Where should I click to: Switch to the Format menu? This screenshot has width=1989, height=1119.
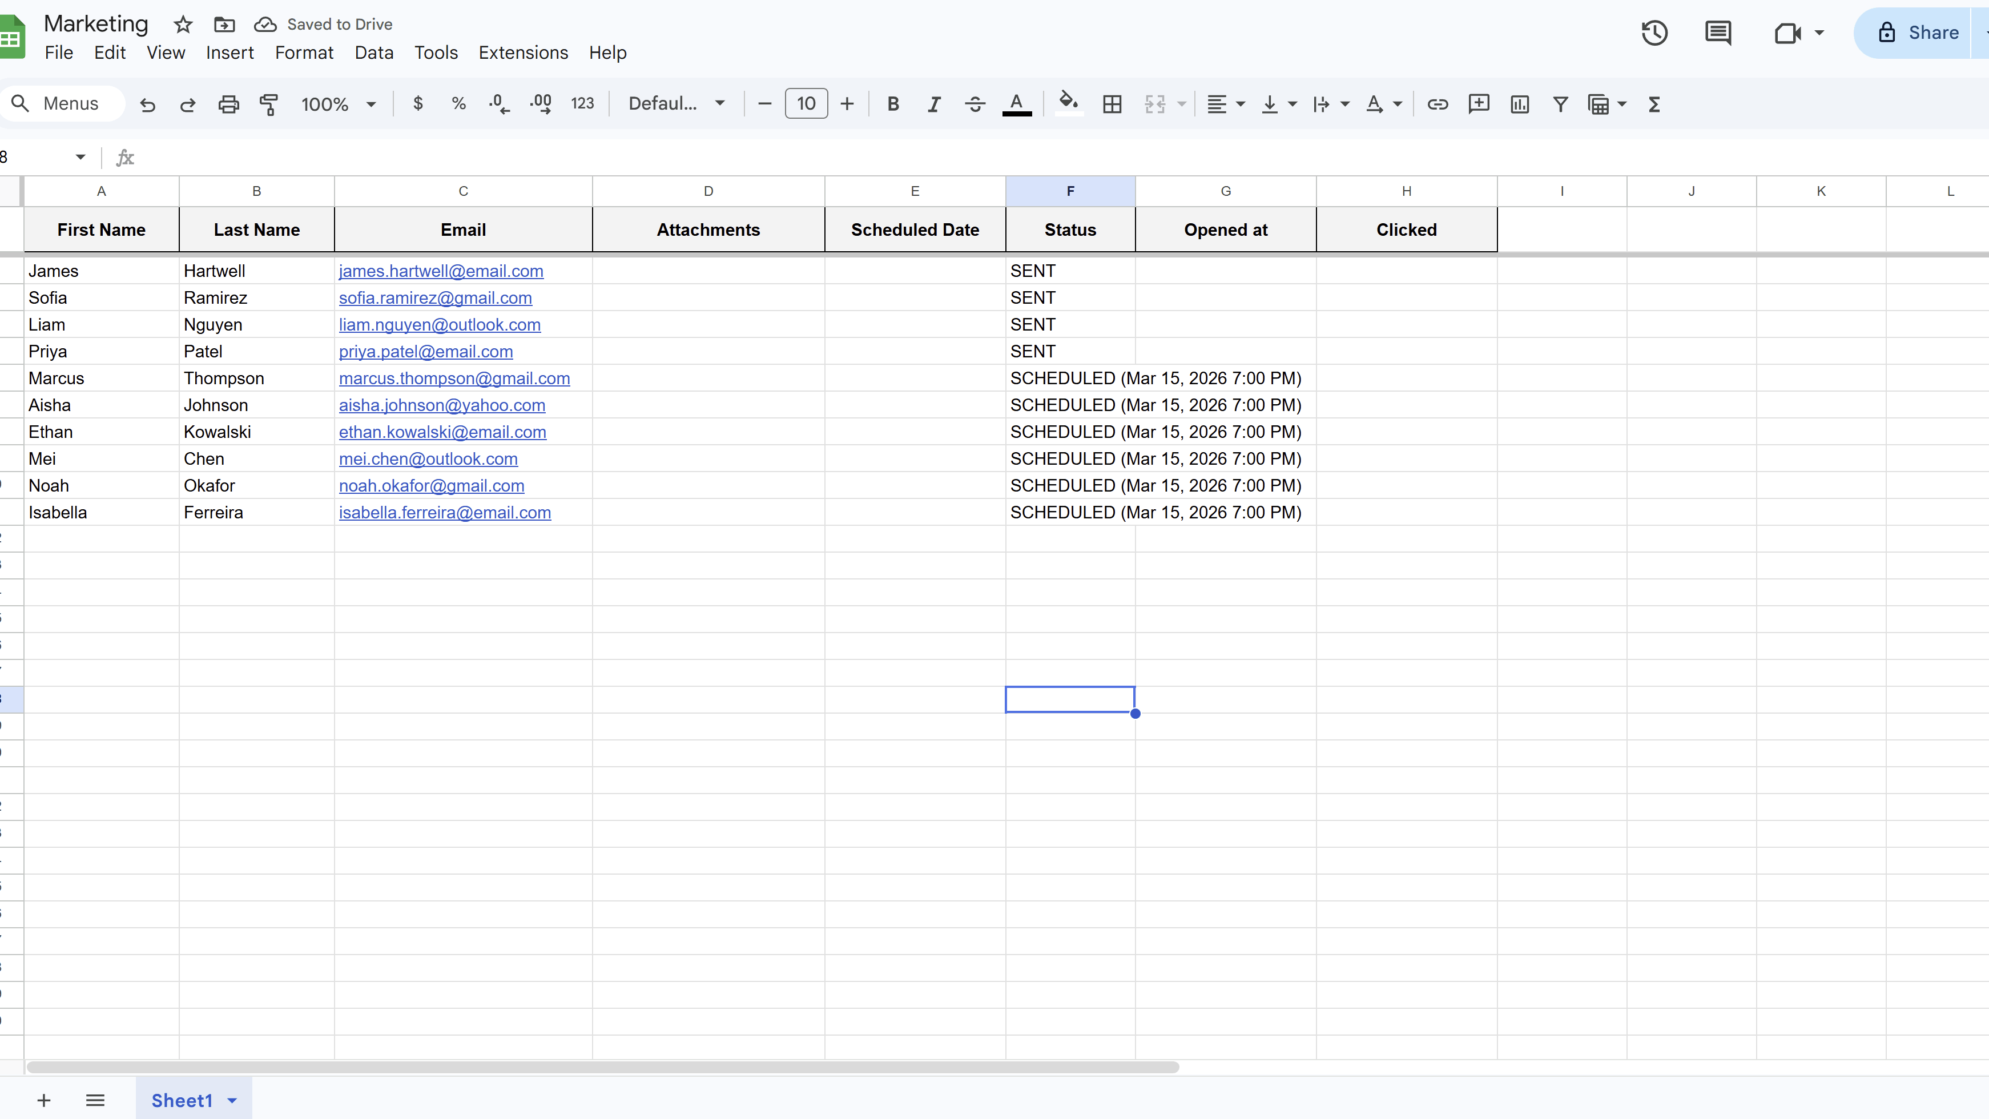pyautogui.click(x=304, y=52)
